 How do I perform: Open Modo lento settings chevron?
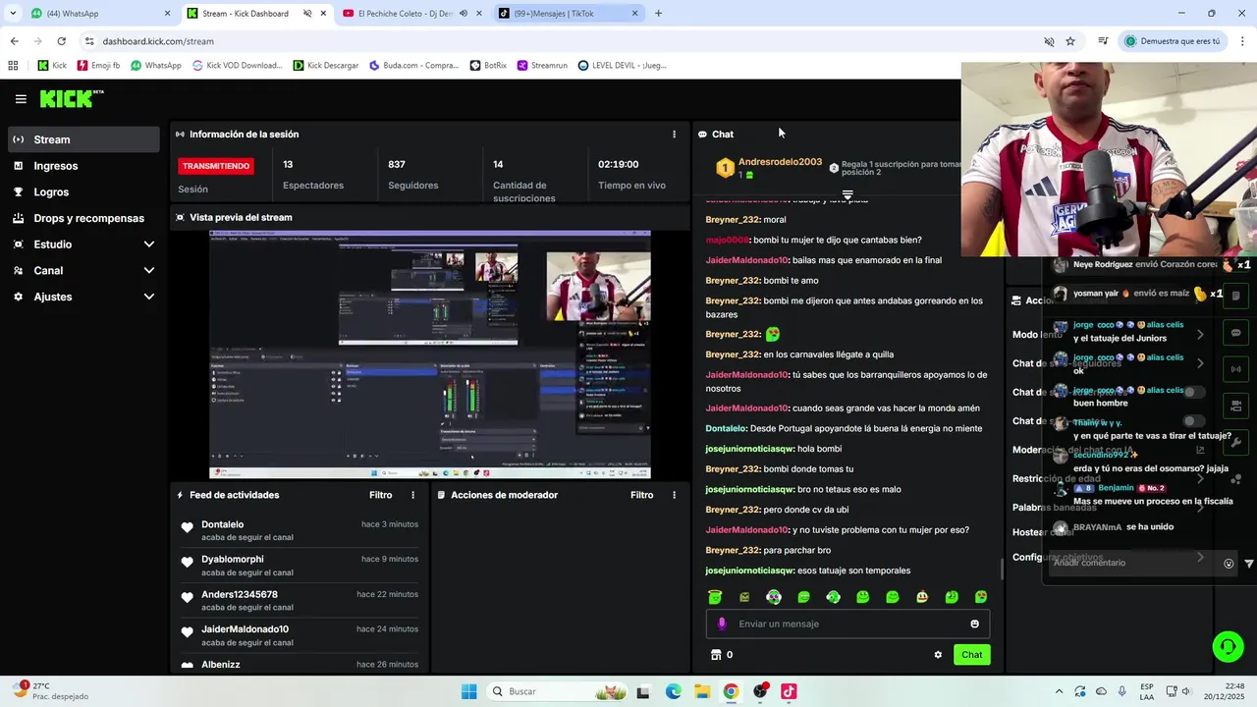[x=1200, y=335]
